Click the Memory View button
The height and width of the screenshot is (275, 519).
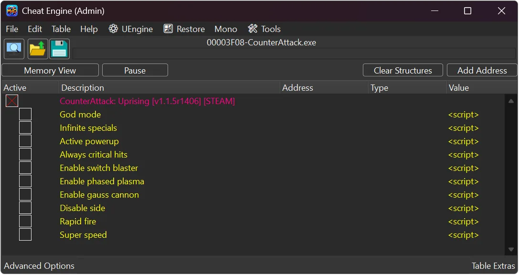pos(50,70)
